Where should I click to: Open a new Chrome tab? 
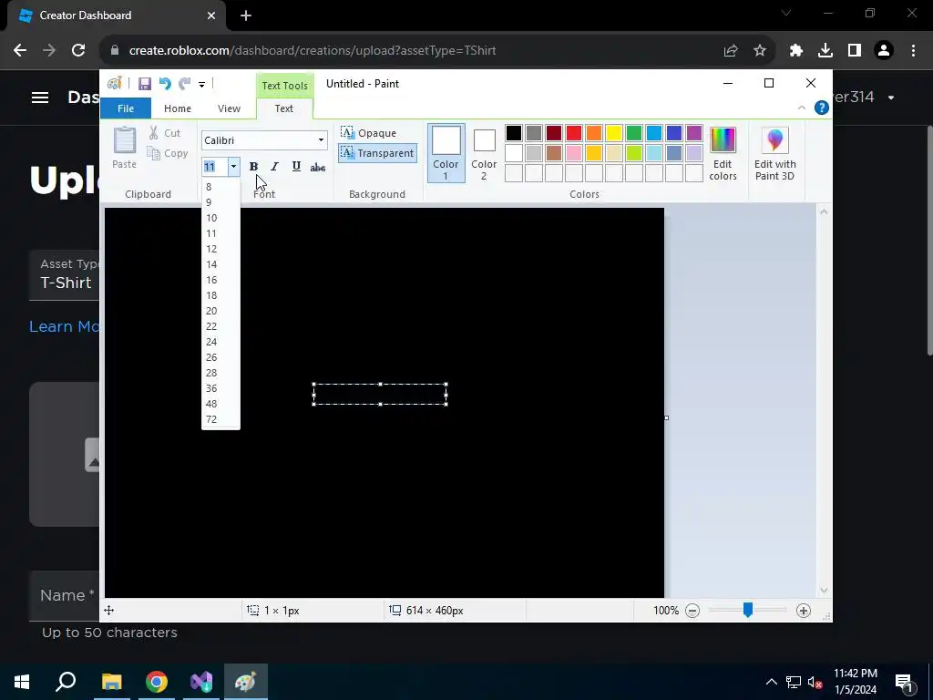tap(246, 15)
